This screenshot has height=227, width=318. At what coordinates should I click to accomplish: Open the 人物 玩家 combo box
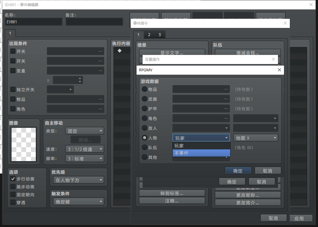[x=201, y=138]
